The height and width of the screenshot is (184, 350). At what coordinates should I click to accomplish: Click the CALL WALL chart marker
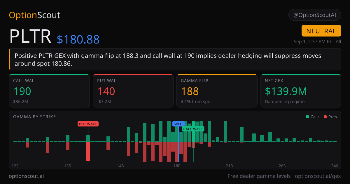click(193, 129)
